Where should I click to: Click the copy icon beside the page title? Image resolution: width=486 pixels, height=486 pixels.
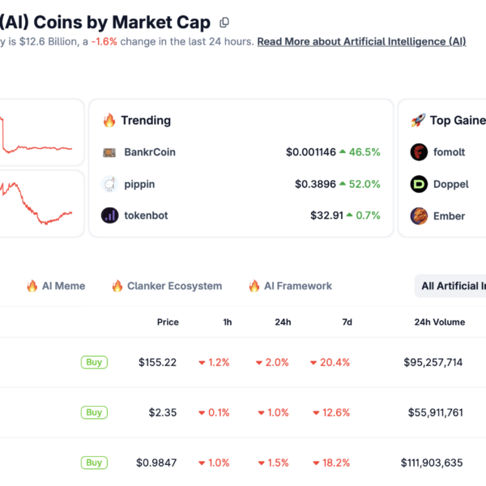224,22
